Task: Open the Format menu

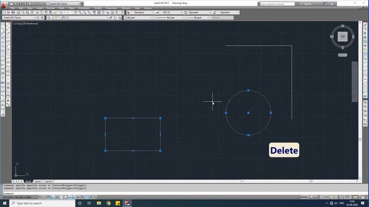Action: point(51,8)
